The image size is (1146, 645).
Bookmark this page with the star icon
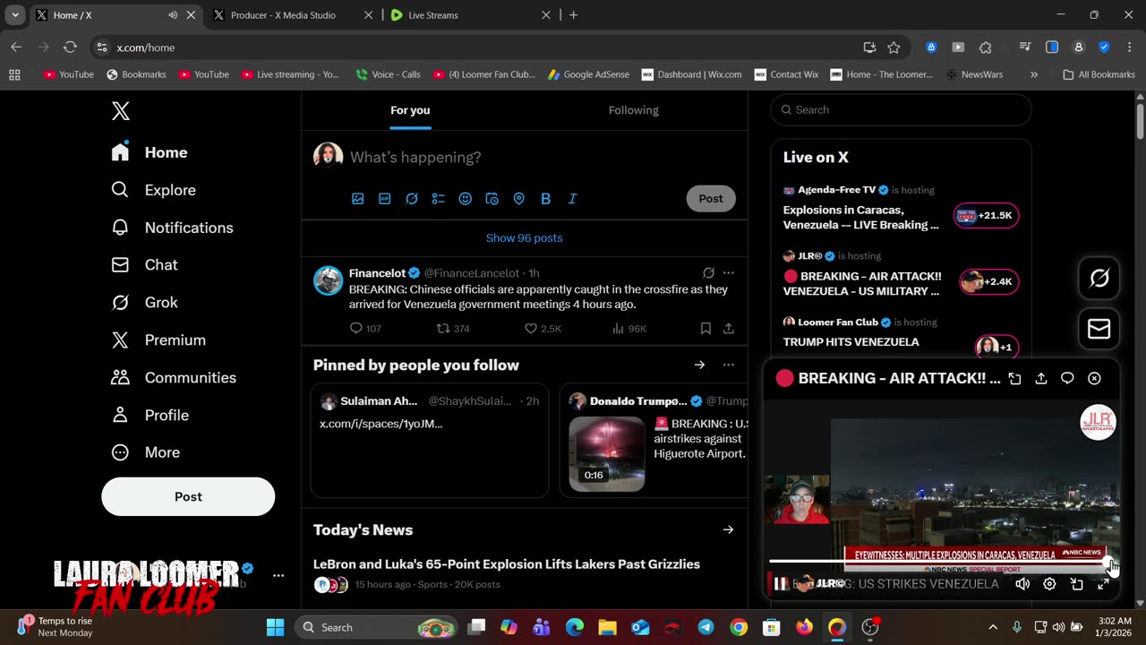894,47
